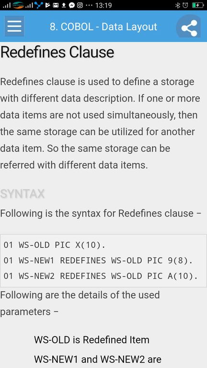Tap the 13:19 clock in status bar
This screenshot has width=207, height=368.
coord(103,5)
